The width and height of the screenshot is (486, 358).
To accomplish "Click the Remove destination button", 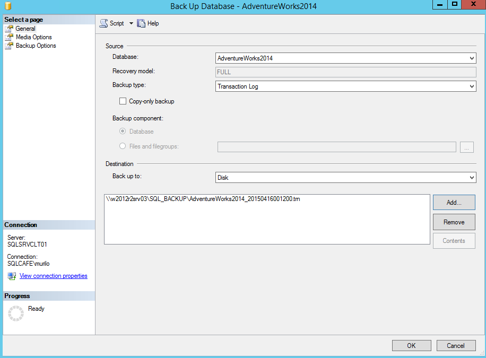I will 454,222.
